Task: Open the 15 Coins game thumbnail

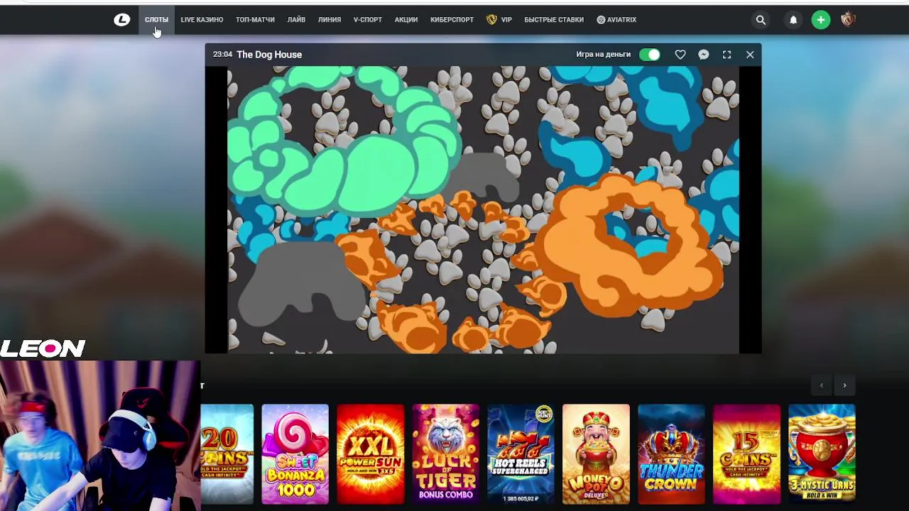Action: tap(746, 454)
